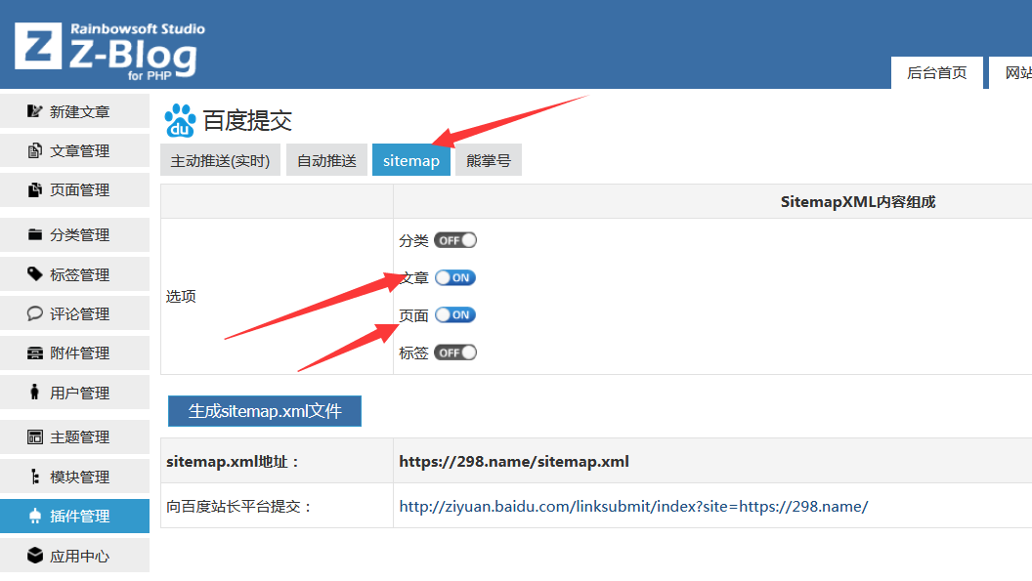
Task: Open 标签管理 tag item
Action: point(74,274)
